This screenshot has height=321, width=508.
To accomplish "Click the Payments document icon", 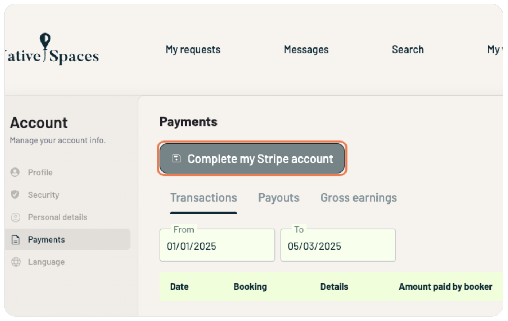I will point(16,240).
